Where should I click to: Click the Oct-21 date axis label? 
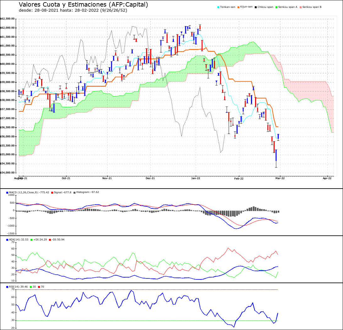(66, 178)
